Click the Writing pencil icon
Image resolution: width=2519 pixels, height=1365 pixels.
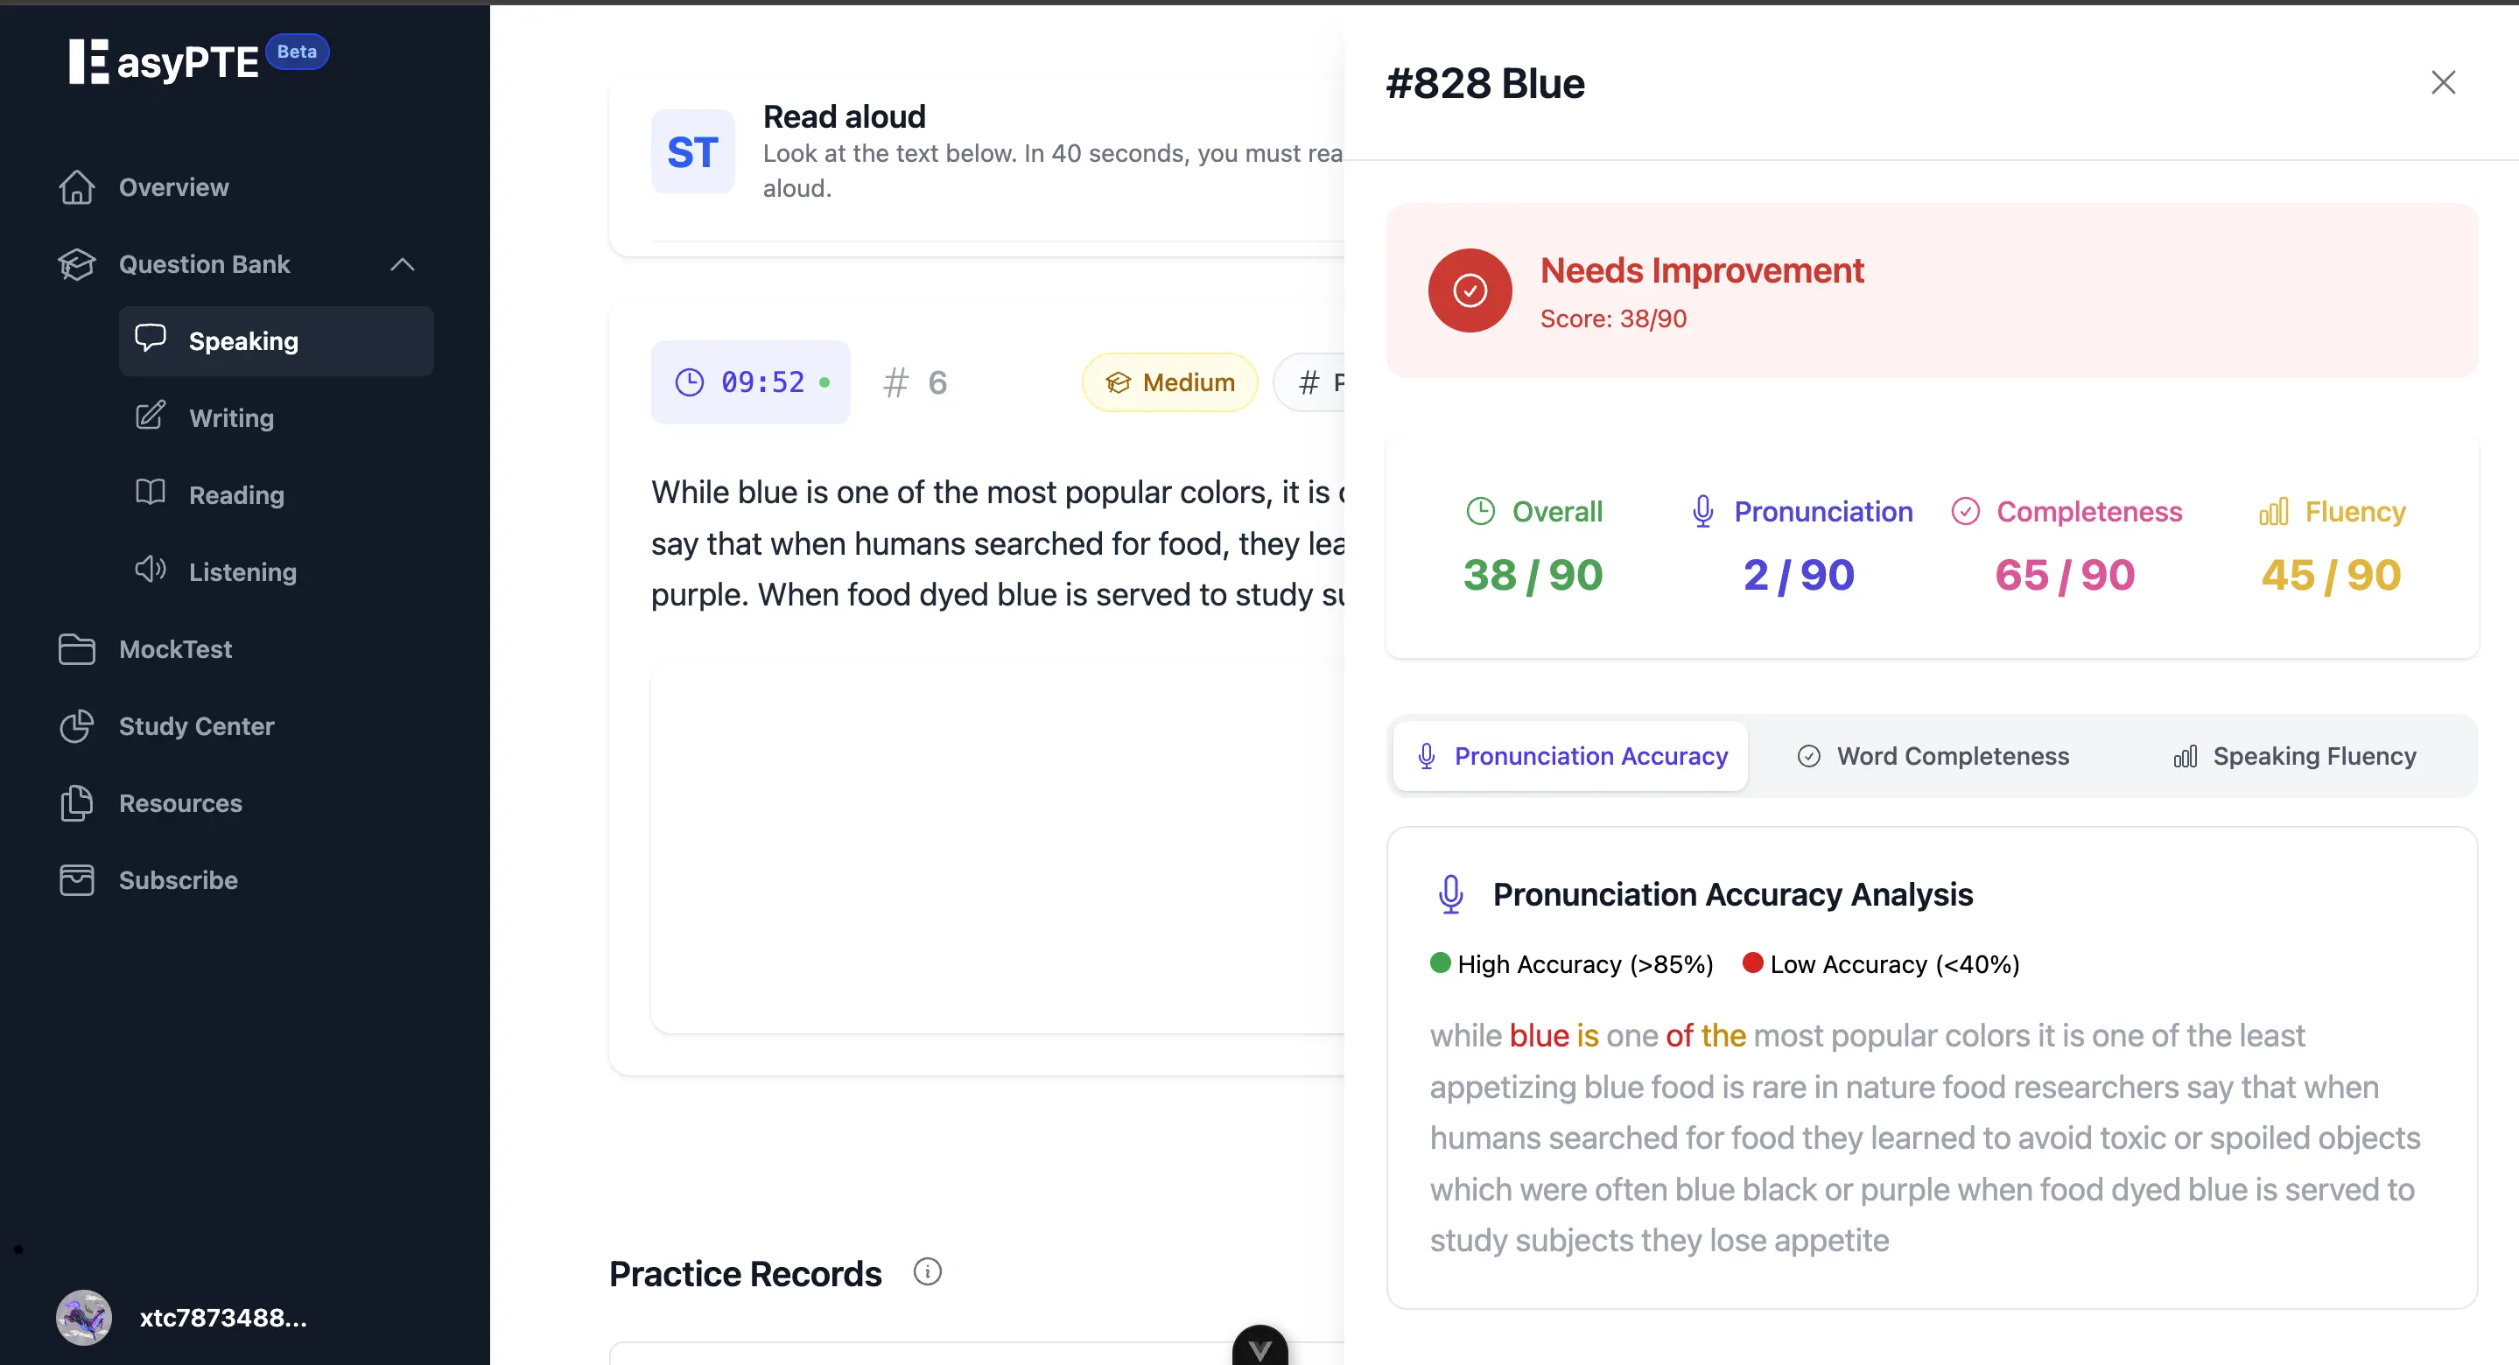pos(150,416)
